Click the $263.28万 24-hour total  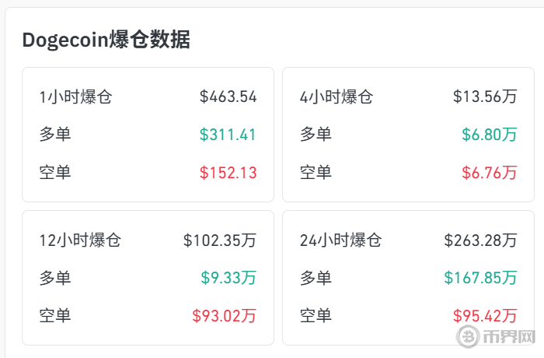point(480,240)
